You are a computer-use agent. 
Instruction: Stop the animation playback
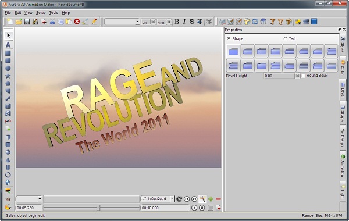[202, 208]
